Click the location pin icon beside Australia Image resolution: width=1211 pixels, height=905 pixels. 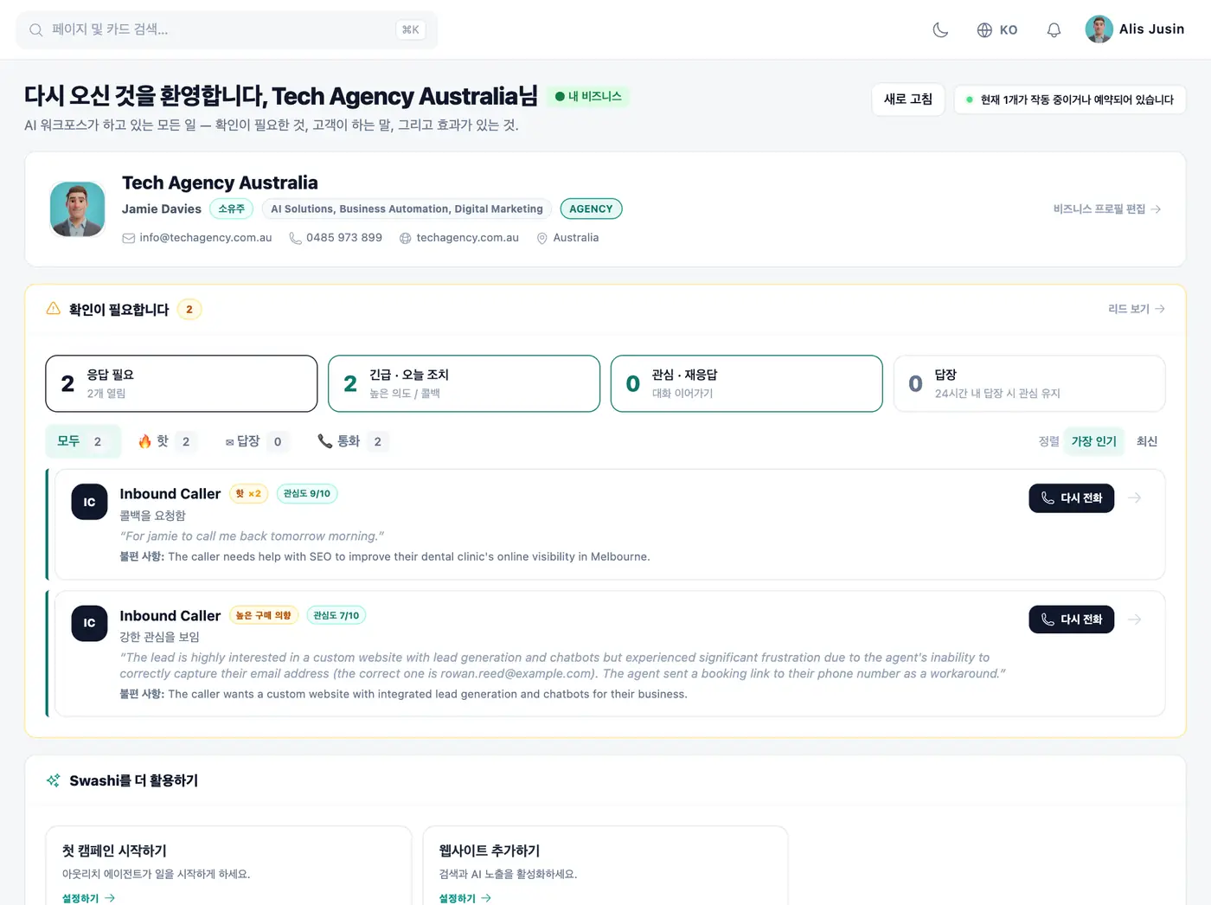point(542,238)
